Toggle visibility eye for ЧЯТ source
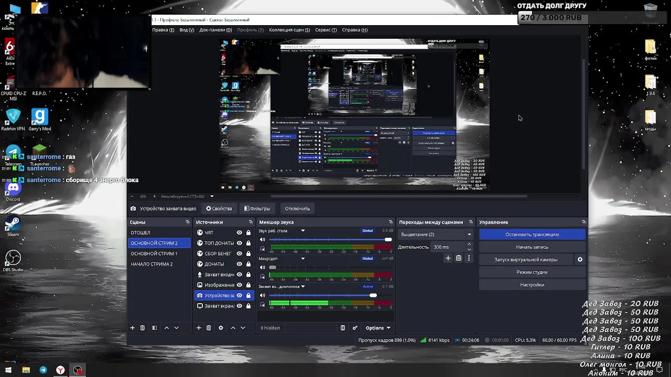Viewport: 671px width, 377px height. (239, 232)
